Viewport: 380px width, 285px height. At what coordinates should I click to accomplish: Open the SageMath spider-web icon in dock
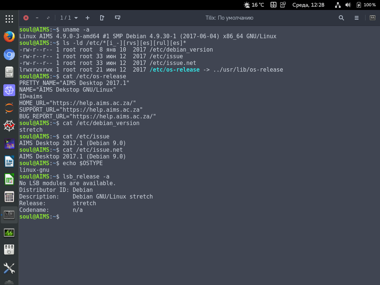(9, 126)
